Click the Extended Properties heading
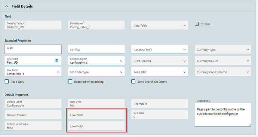 (x=18, y=40)
